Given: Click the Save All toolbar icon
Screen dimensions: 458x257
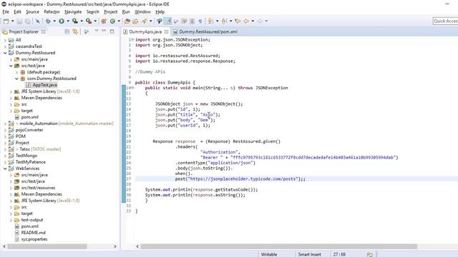Looking at the screenshot, I should [27, 21].
